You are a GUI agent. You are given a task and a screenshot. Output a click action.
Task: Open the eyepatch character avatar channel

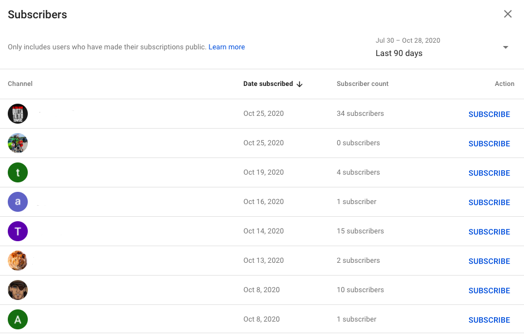(18, 289)
